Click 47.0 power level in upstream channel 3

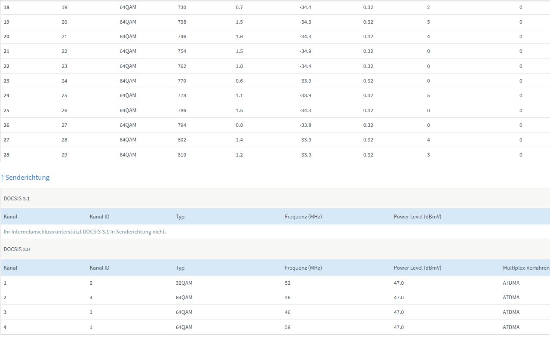tap(399, 312)
